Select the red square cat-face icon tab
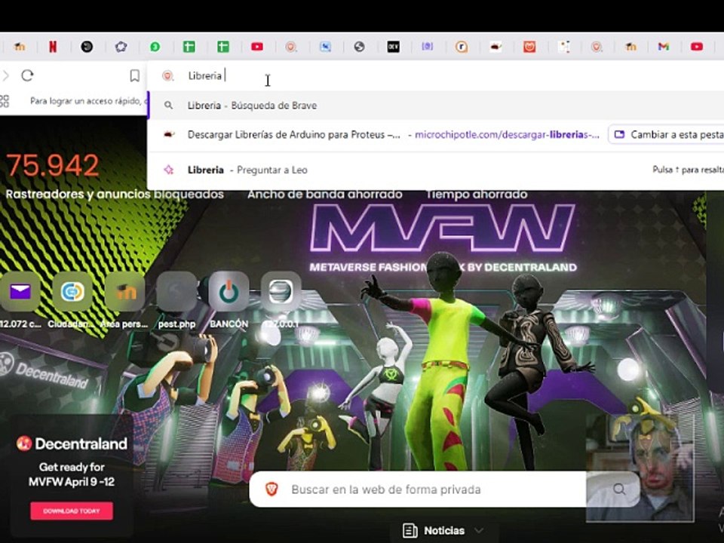The height and width of the screenshot is (543, 724). tap(529, 47)
